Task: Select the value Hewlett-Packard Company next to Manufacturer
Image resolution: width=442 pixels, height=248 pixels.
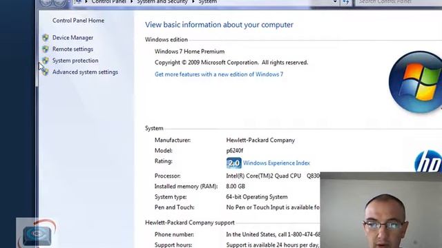Action: pos(260,140)
